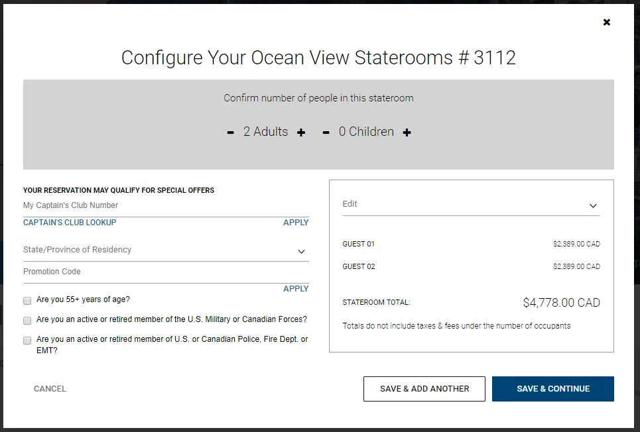Click Save & Add Another button
640x432 pixels.
(x=424, y=389)
